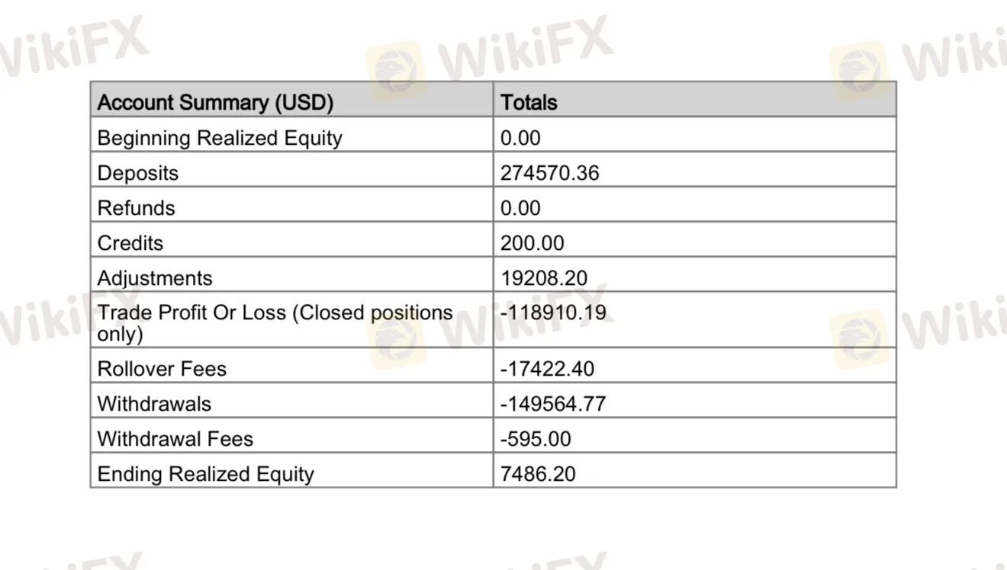Click the Ending Realized Equity label
This screenshot has height=570, width=1007.
(205, 474)
